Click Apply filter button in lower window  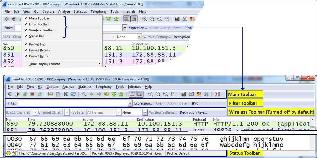pos(172,103)
